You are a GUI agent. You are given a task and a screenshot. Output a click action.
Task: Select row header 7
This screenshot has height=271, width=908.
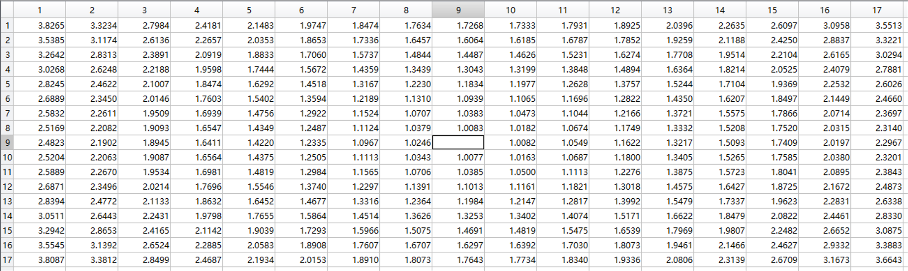tap(7, 113)
